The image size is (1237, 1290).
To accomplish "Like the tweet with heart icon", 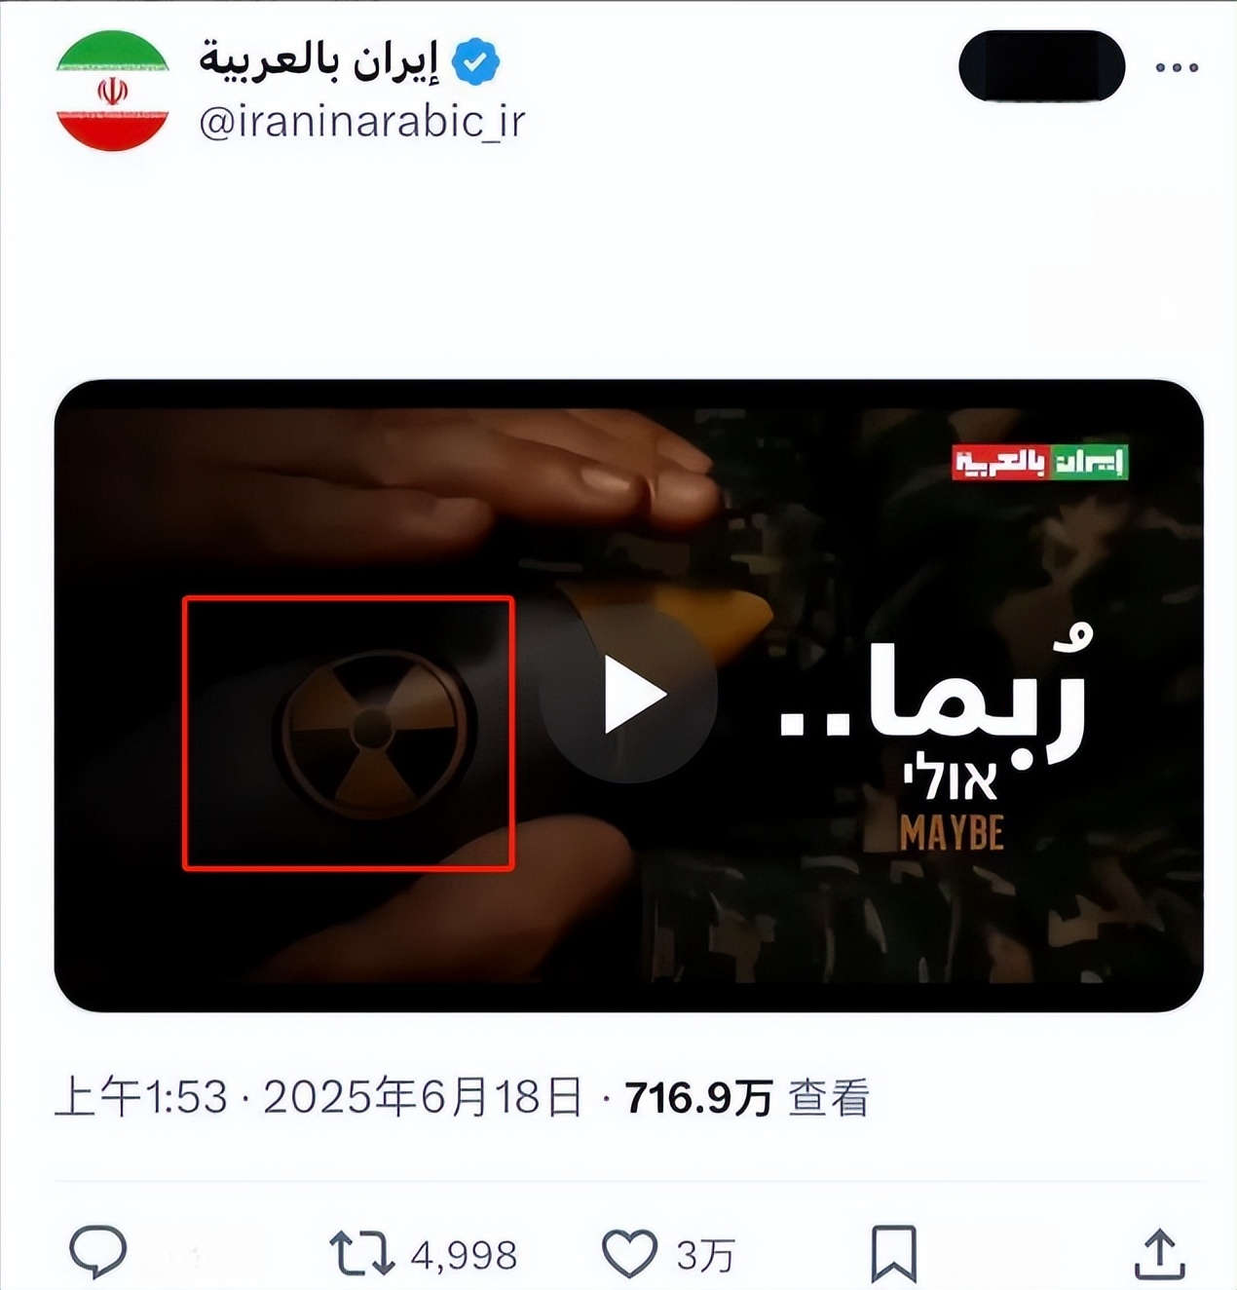I will pyautogui.click(x=629, y=1253).
